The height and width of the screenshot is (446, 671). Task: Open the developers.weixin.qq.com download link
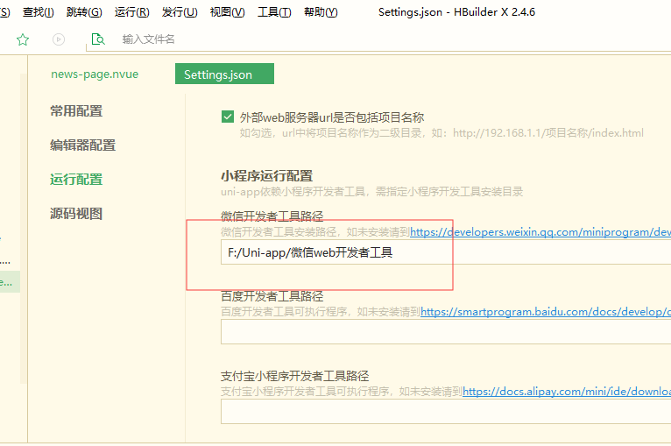540,232
